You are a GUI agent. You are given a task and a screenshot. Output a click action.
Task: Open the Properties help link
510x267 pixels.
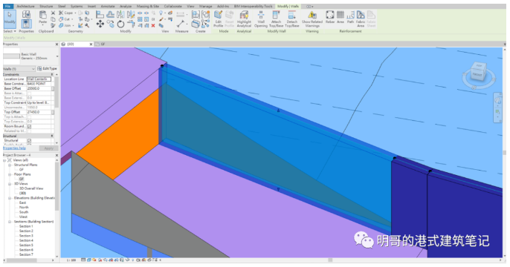14,148
